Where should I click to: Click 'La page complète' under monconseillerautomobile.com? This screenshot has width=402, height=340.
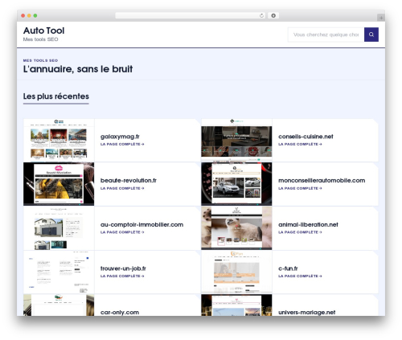click(x=300, y=188)
